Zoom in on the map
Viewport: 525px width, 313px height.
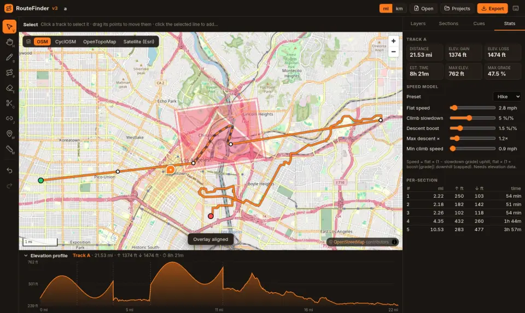point(393,41)
